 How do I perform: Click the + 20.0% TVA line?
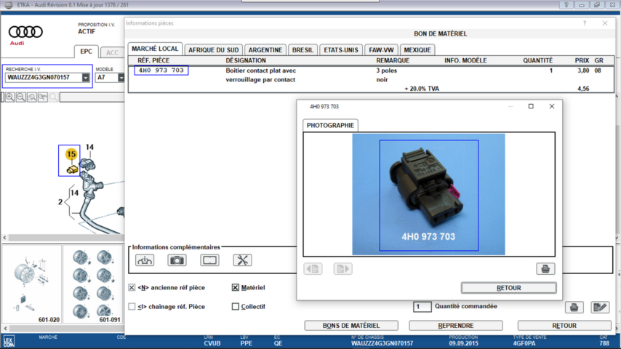pos(422,89)
